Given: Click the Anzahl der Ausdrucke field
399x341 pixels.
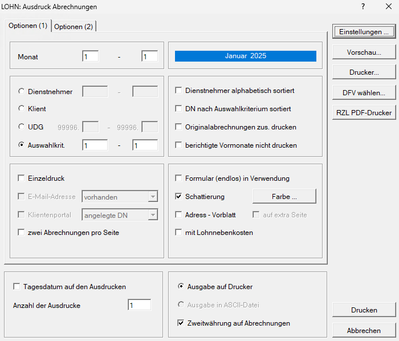Looking at the screenshot, I should [x=139, y=305].
